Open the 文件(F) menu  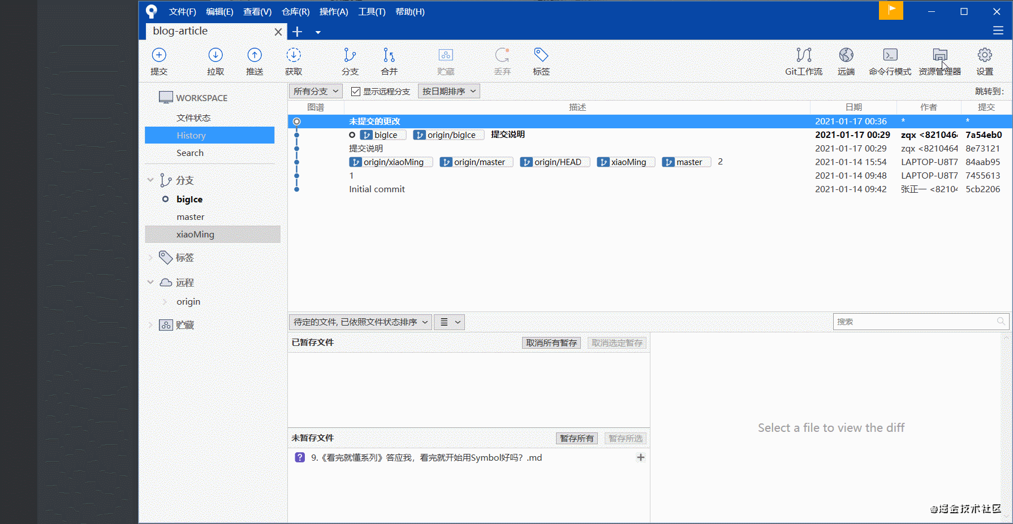[x=182, y=11]
